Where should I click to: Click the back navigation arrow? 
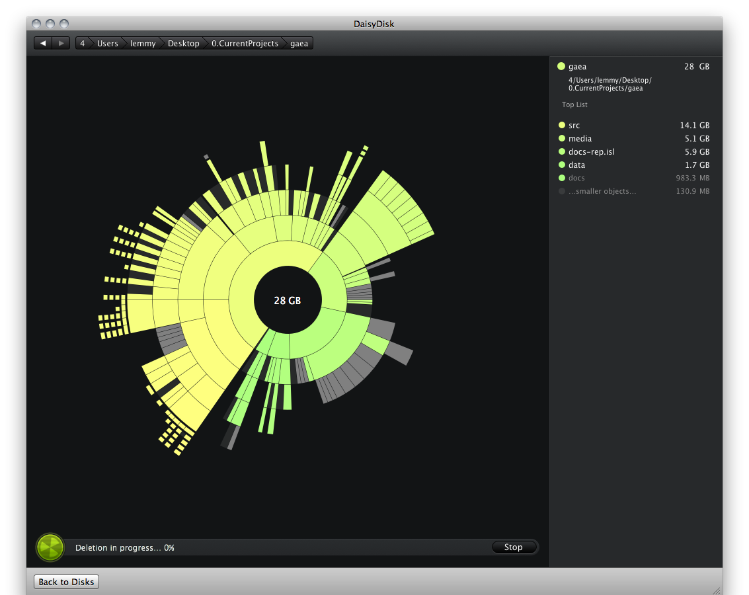pyautogui.click(x=42, y=42)
